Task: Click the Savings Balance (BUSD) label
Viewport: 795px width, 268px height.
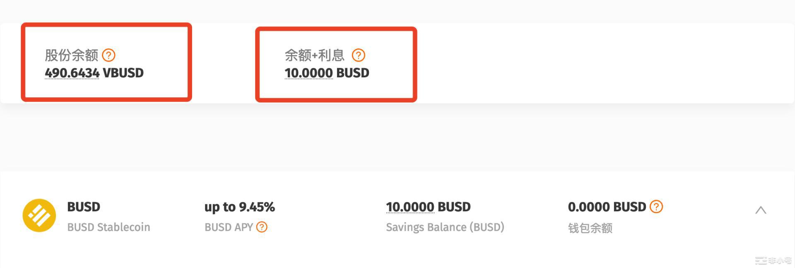Action: click(x=445, y=227)
